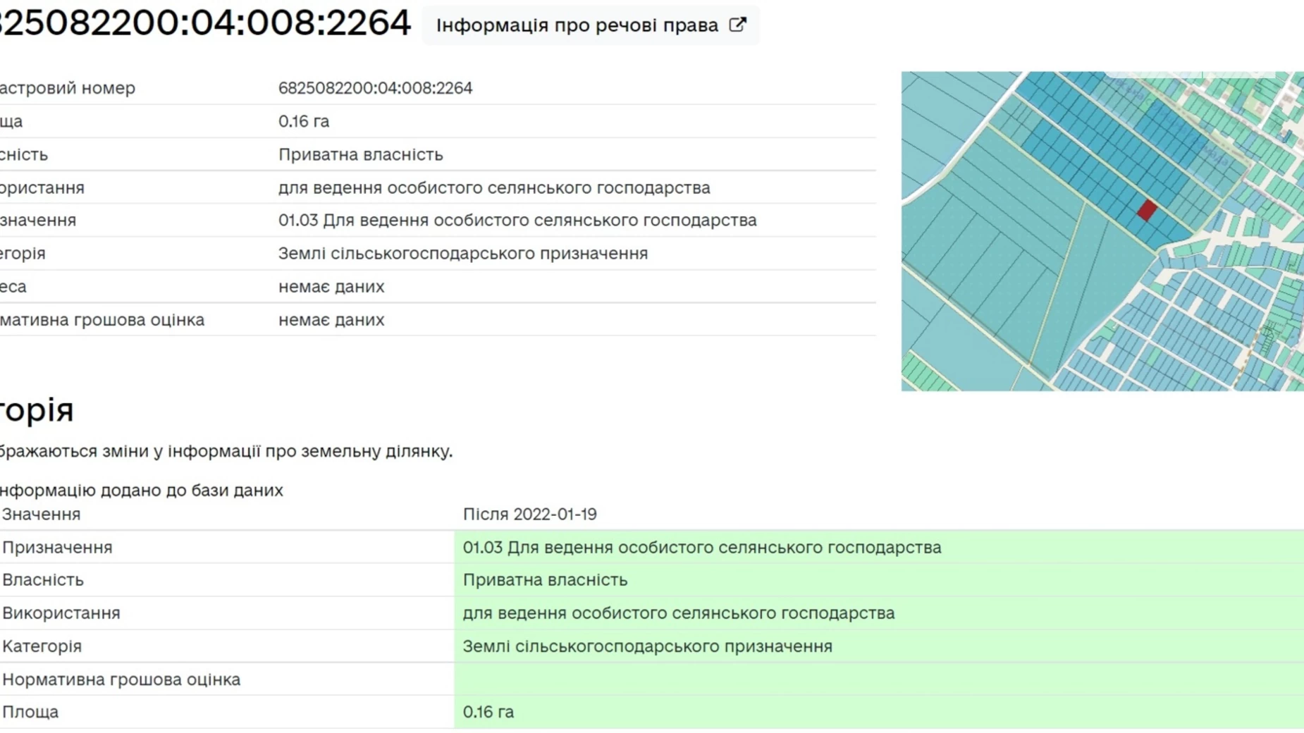The image size is (1304, 733).
Task: Click немає даних in the address row
Action: pyautogui.click(x=331, y=286)
